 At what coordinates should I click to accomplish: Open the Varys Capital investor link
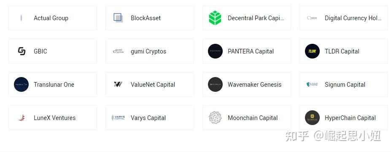tap(150, 117)
